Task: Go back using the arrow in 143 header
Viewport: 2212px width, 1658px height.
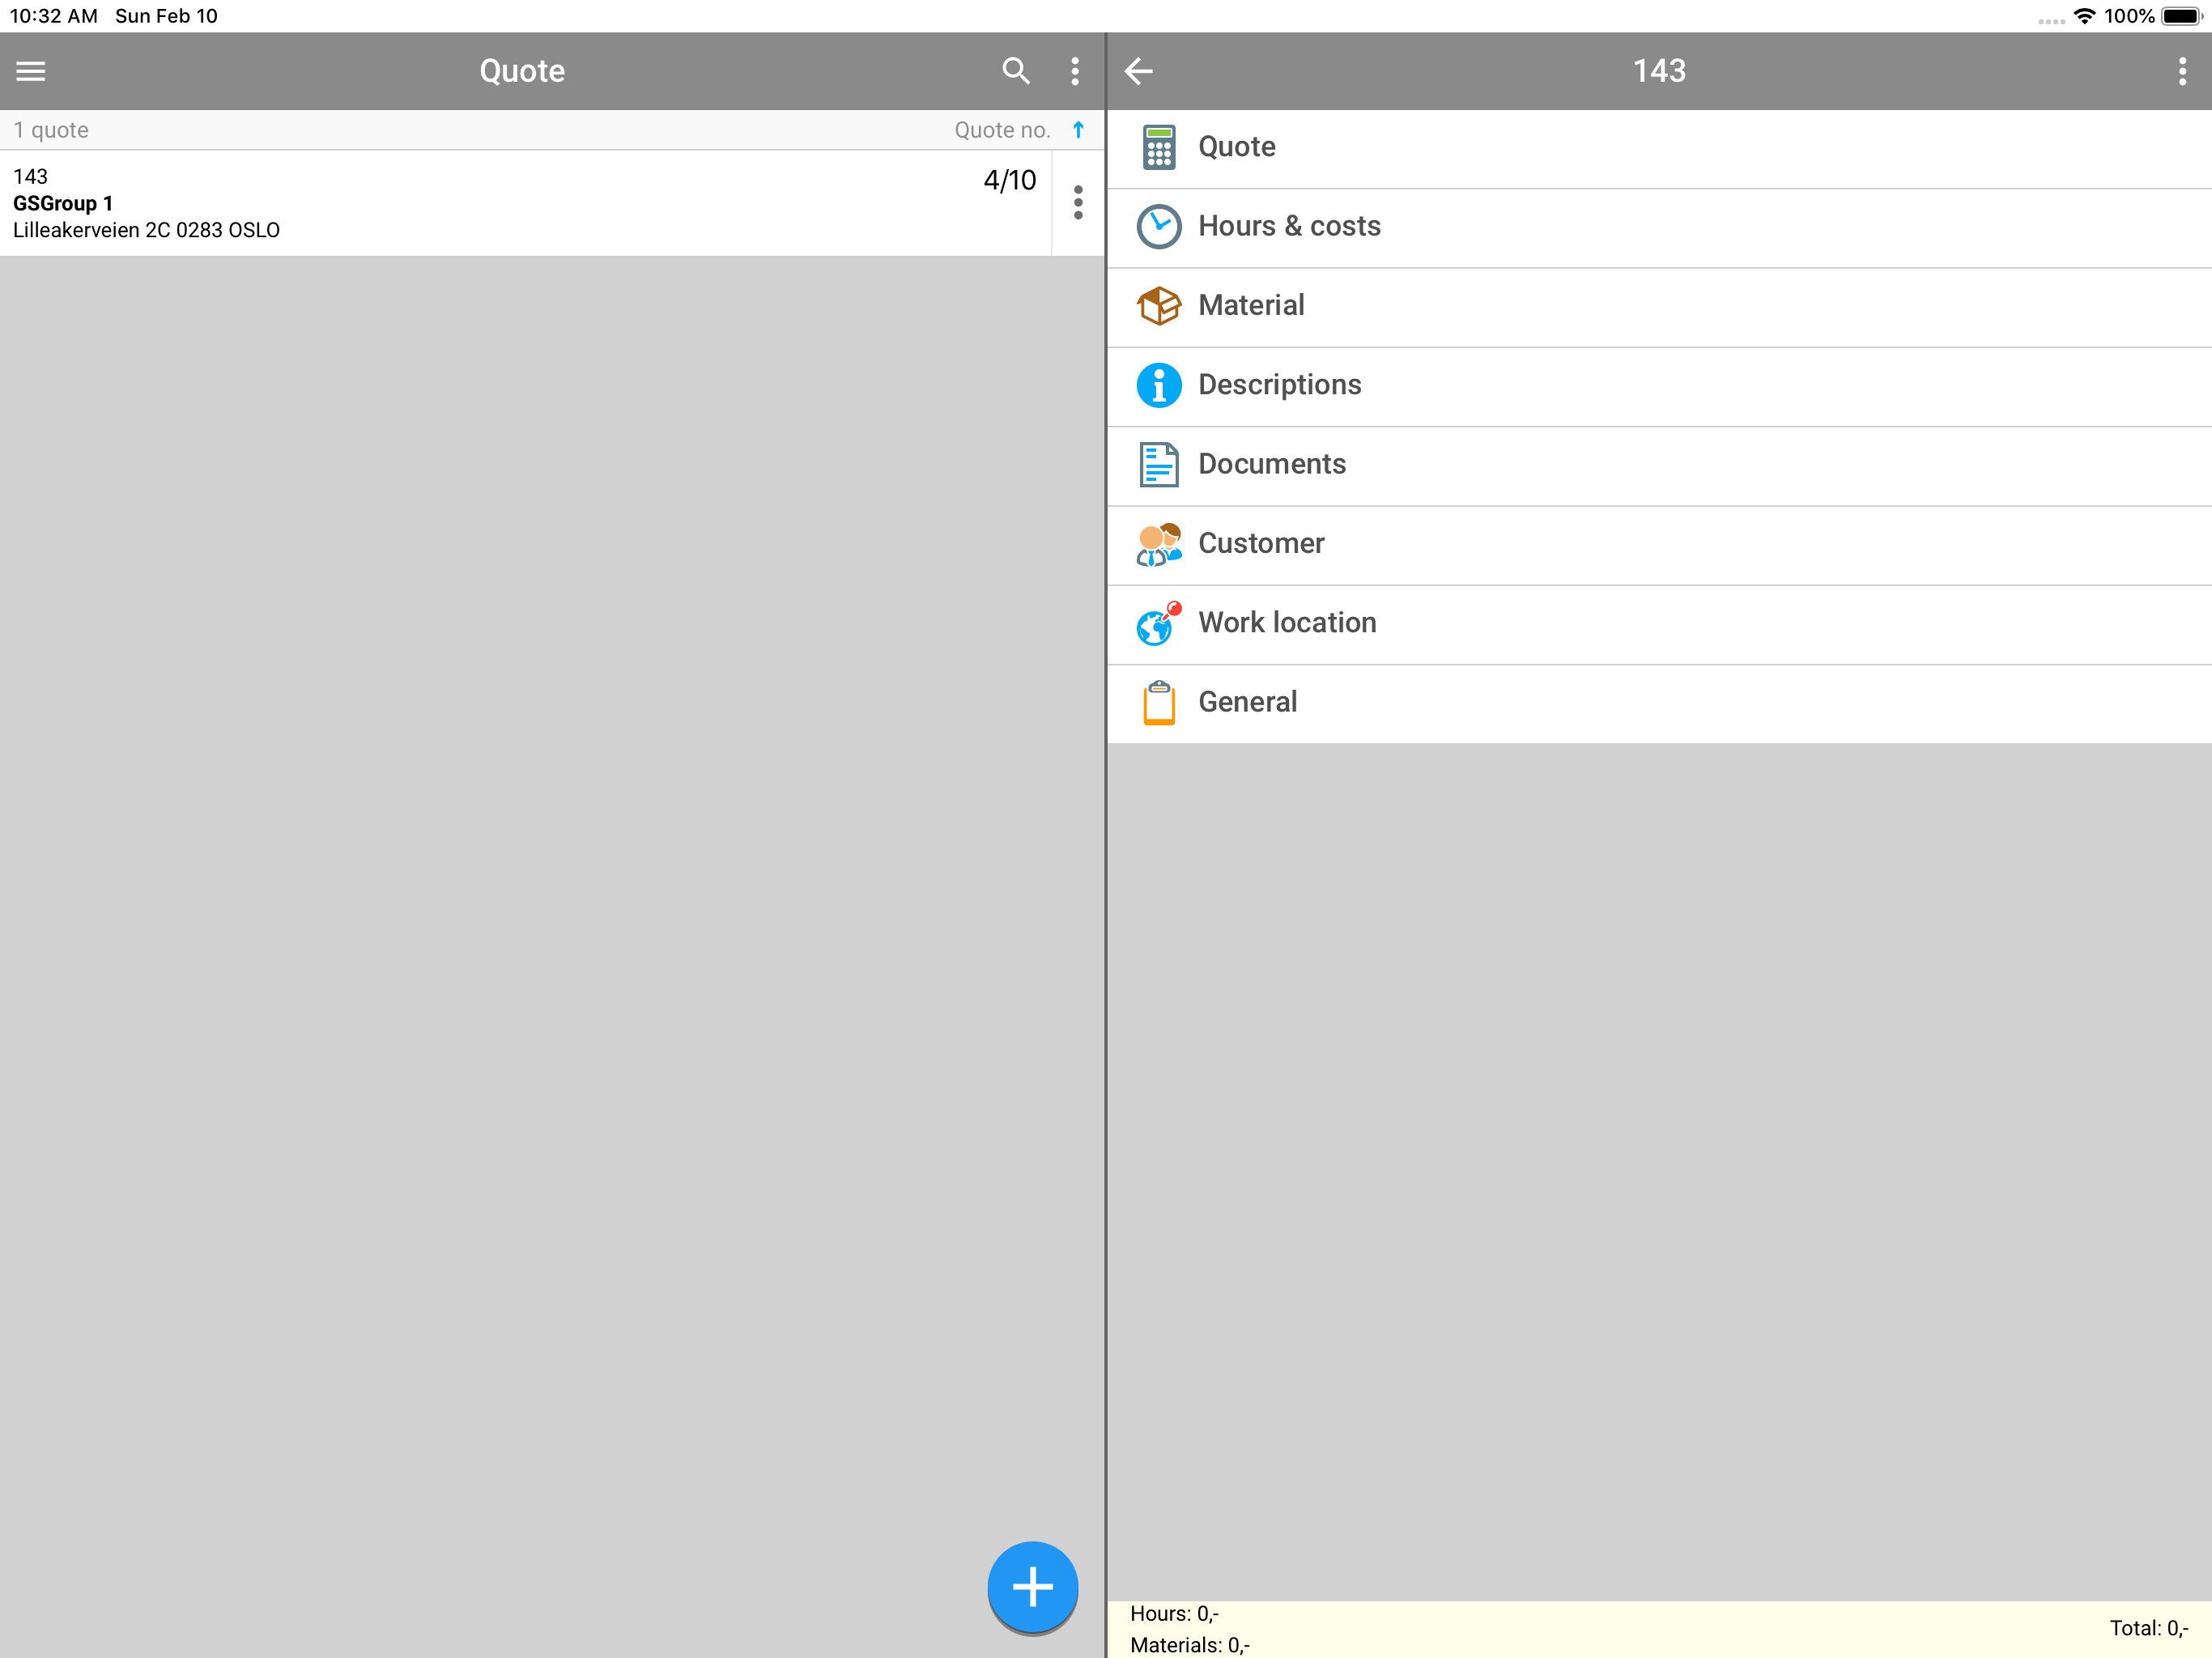Action: 1139,71
